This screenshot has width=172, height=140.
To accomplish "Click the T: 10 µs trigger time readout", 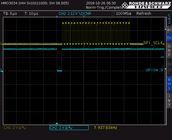I will click(x=31, y=13).
